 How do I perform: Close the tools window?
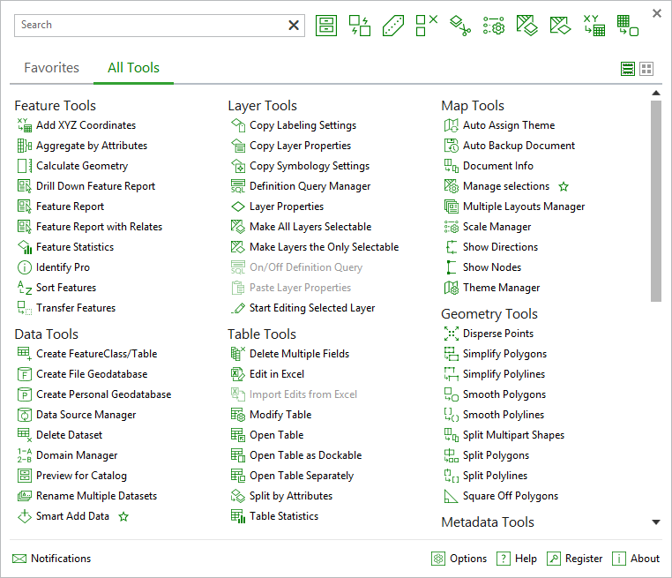click(657, 13)
